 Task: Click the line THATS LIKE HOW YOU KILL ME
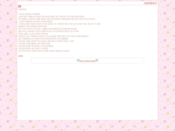46,41
